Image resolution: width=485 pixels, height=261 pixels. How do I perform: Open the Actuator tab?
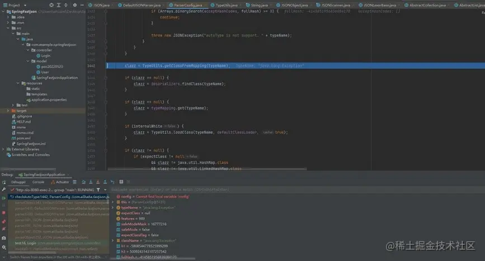pos(60,182)
